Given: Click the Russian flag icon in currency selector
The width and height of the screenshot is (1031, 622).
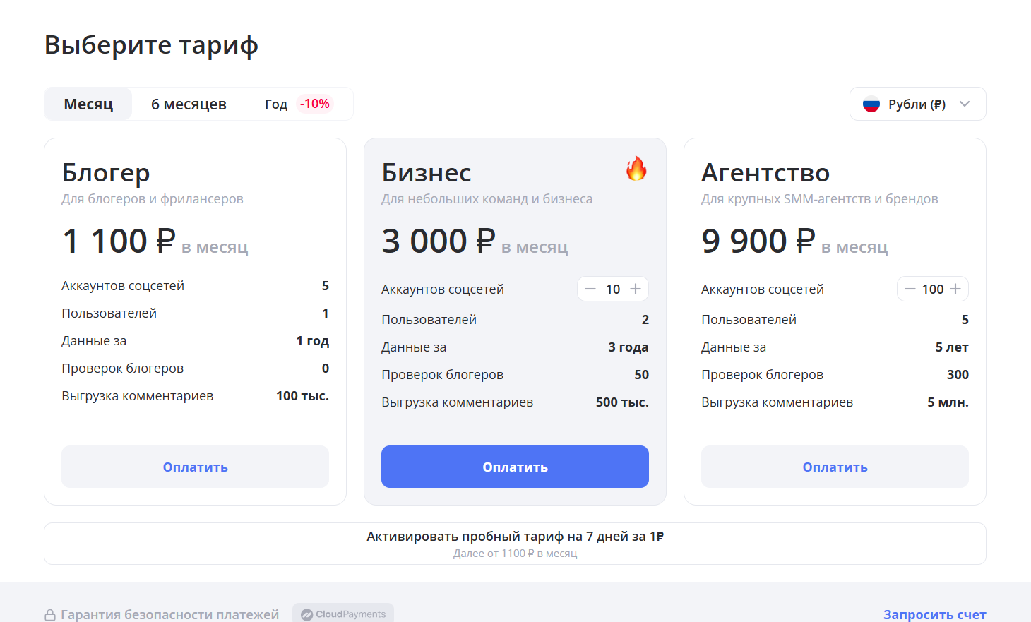Looking at the screenshot, I should pos(873,104).
